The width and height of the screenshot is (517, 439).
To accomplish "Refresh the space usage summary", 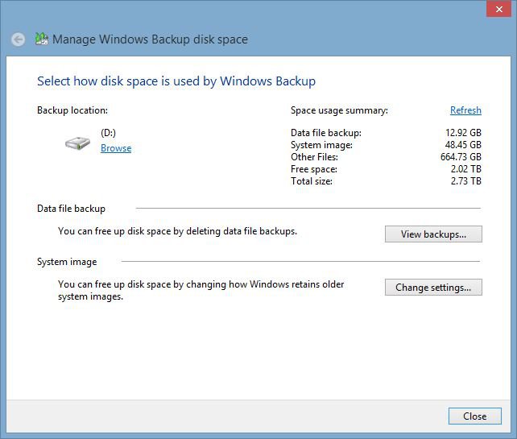I will pos(465,110).
